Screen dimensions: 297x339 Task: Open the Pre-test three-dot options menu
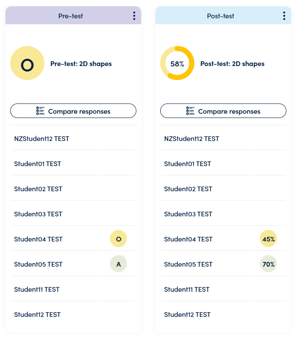[134, 16]
